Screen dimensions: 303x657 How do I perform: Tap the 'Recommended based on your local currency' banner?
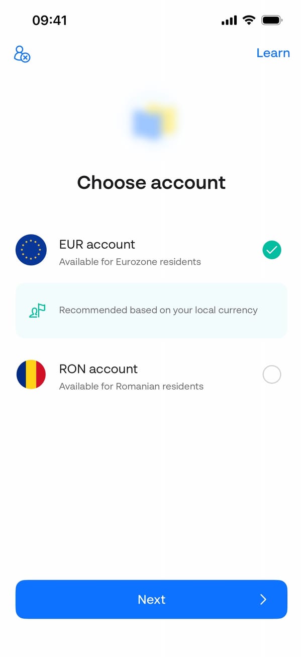point(158,310)
